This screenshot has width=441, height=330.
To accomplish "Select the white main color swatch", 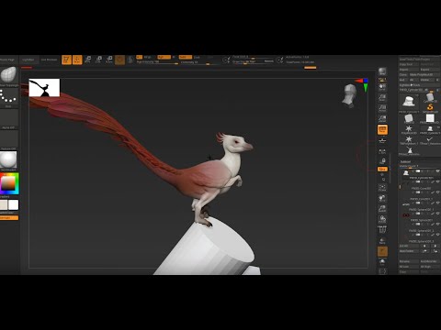I will click(x=14, y=204).
